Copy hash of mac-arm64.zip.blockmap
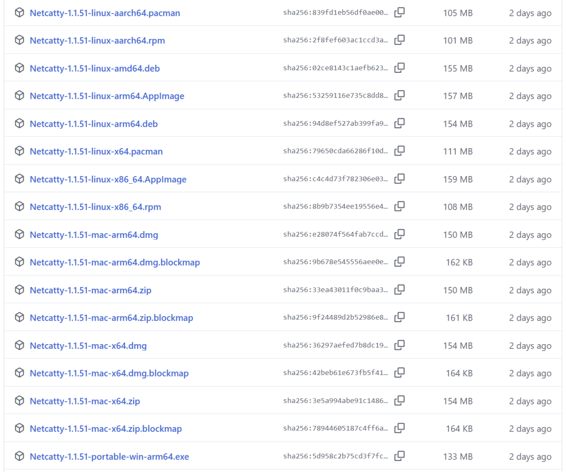The width and height of the screenshot is (566, 472). point(399,317)
